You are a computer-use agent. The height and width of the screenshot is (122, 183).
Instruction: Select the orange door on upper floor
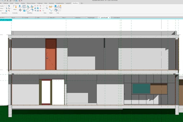pyautogui.click(x=51, y=54)
